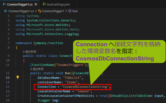Click 'IReadOnlyList<ToDoItem>' type on line 17

coord(132,96)
